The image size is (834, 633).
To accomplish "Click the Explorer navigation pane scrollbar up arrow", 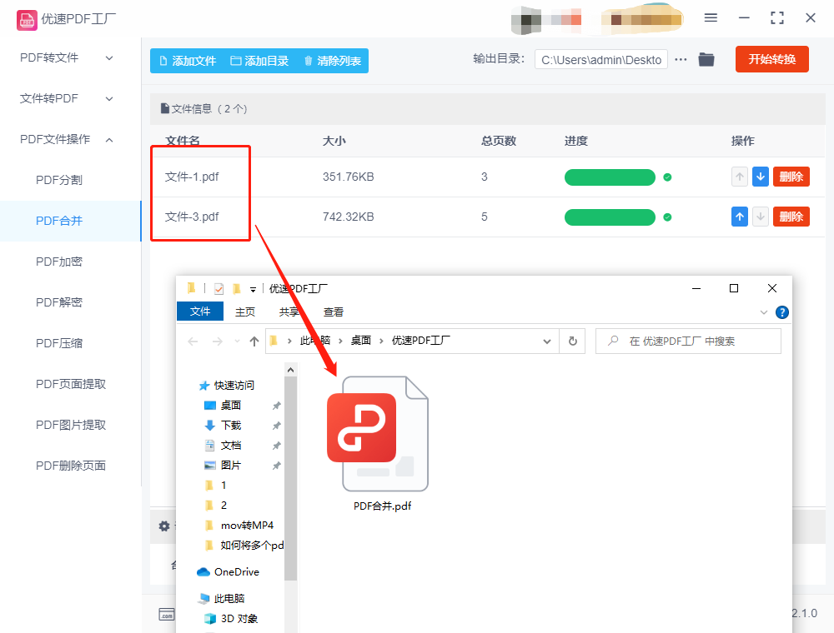I will click(290, 370).
